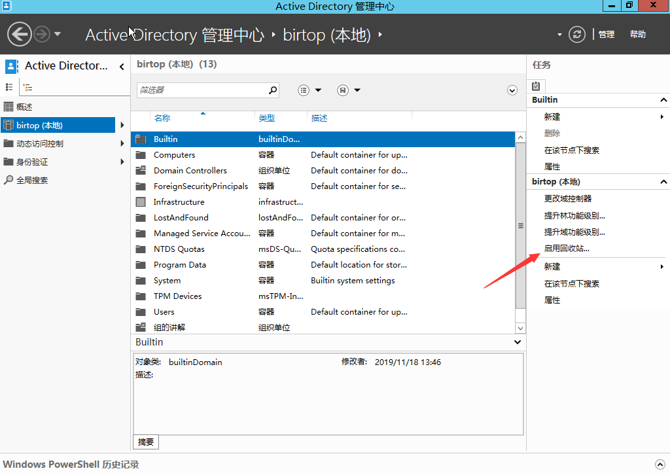Click 提升域功能级别 task
This screenshot has height=473, width=670.
click(x=574, y=232)
